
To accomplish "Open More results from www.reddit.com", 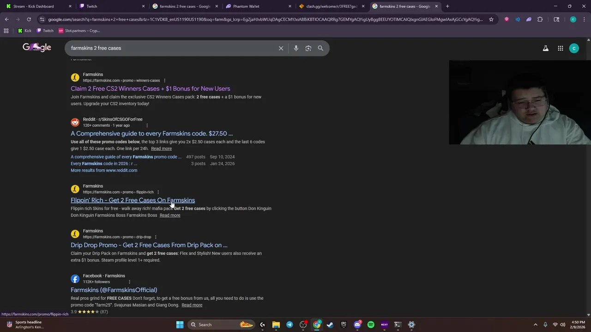I will coord(104,170).
